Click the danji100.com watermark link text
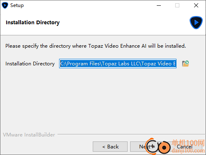 (x=188, y=150)
